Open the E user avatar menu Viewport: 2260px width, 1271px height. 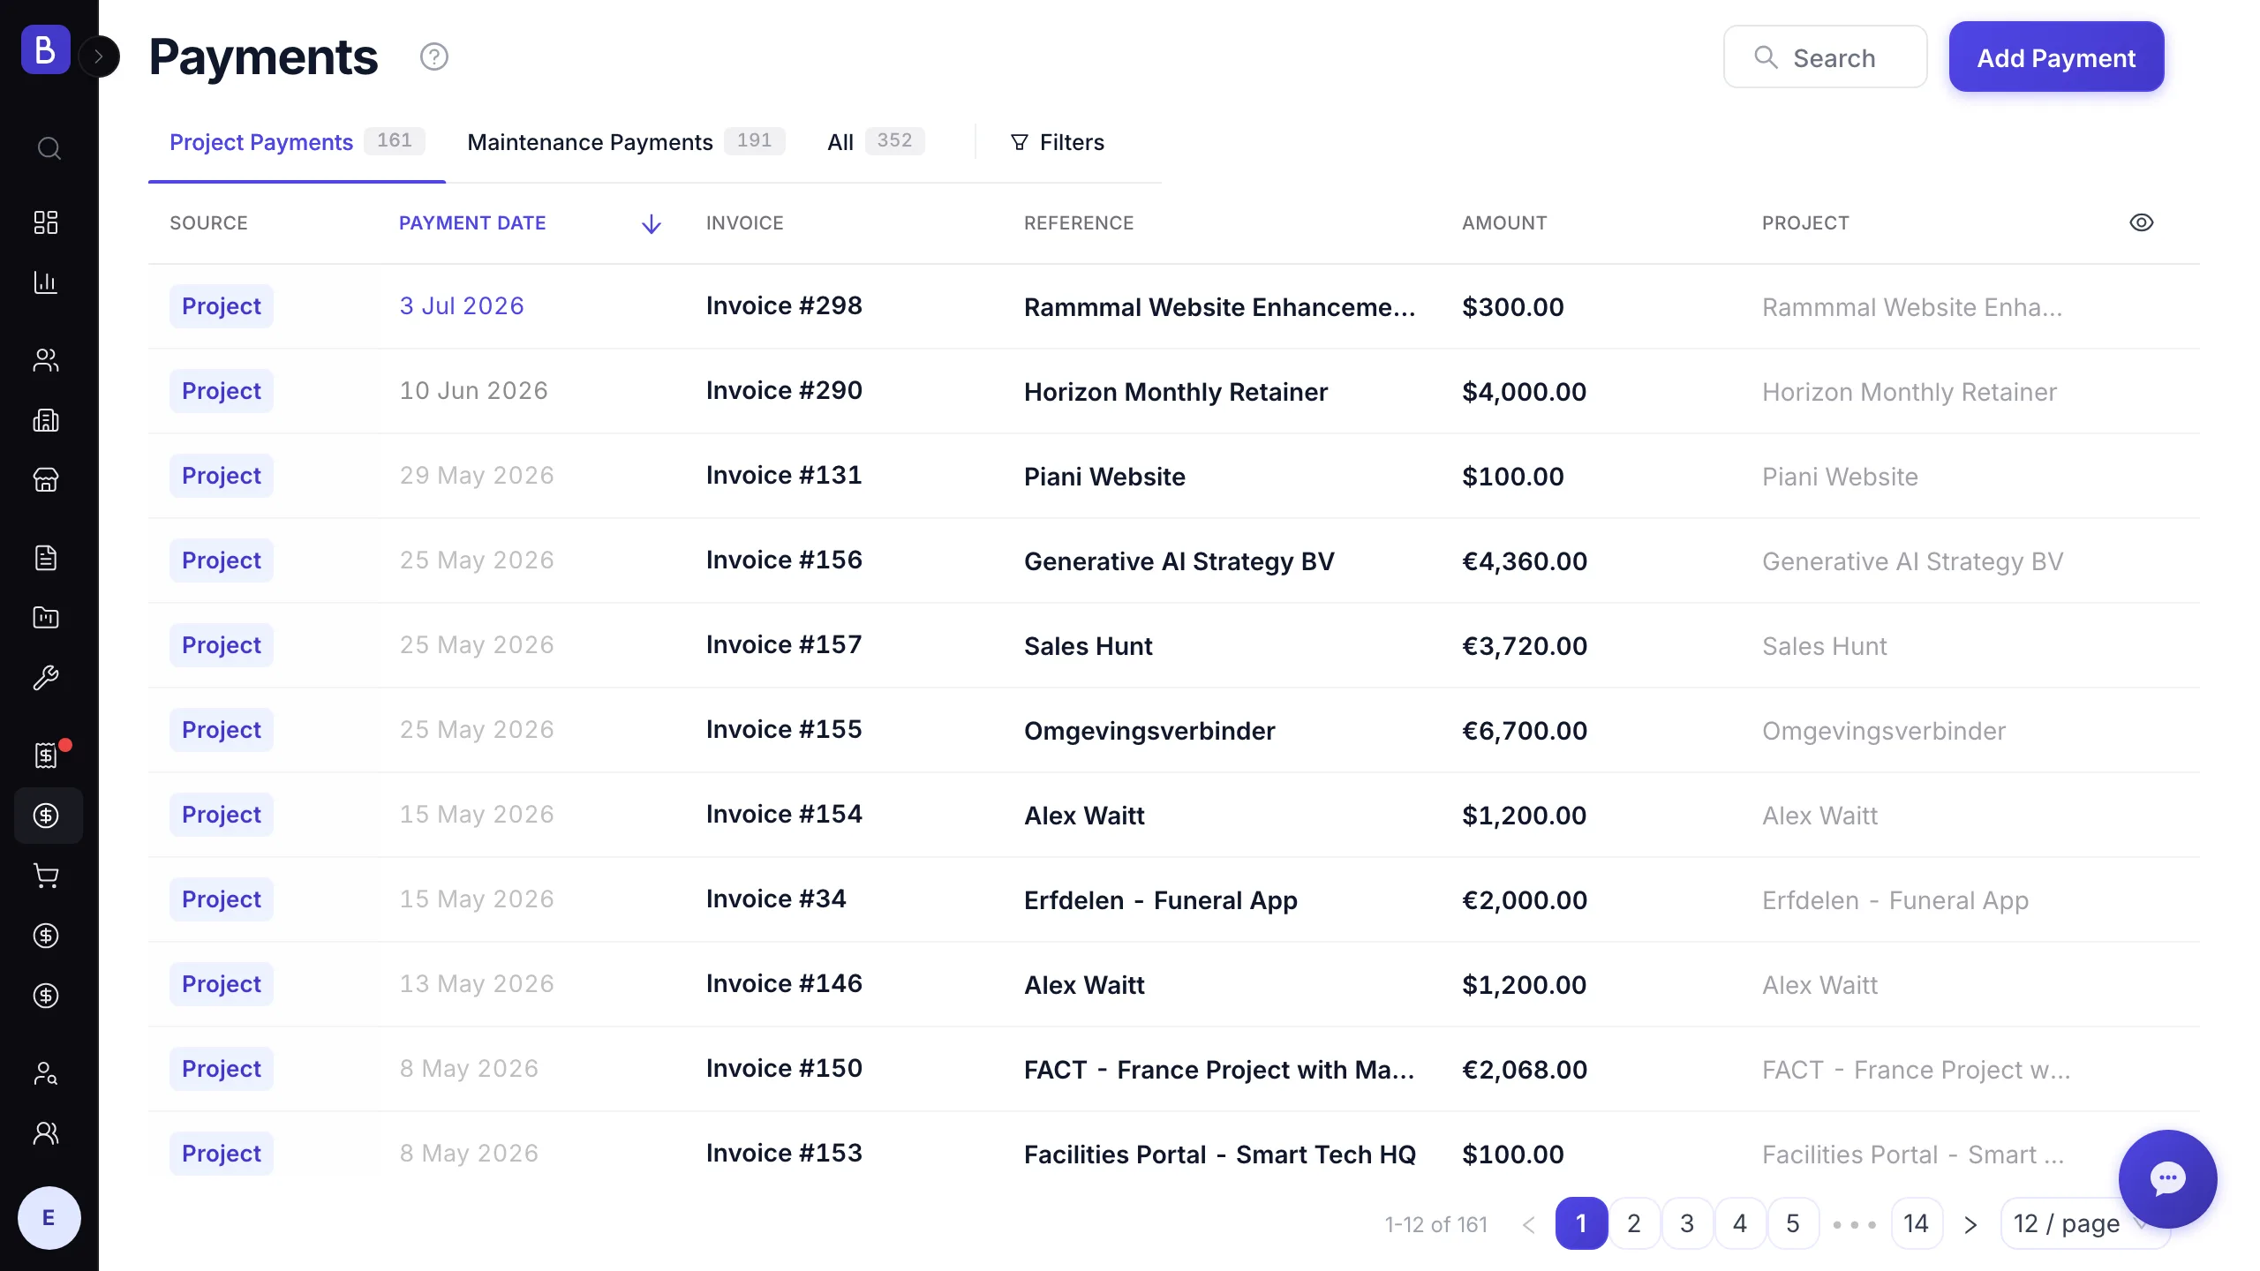pos(49,1218)
